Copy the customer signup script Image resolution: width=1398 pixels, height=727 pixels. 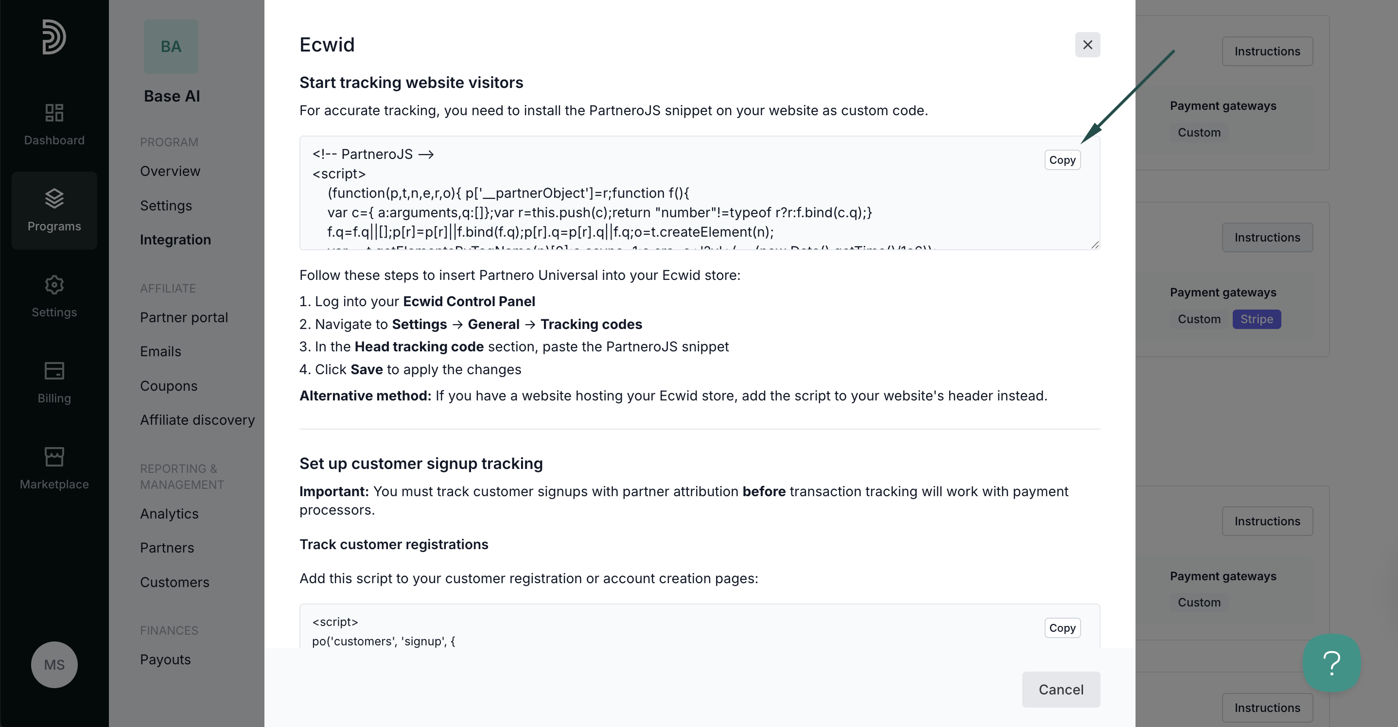pyautogui.click(x=1062, y=628)
